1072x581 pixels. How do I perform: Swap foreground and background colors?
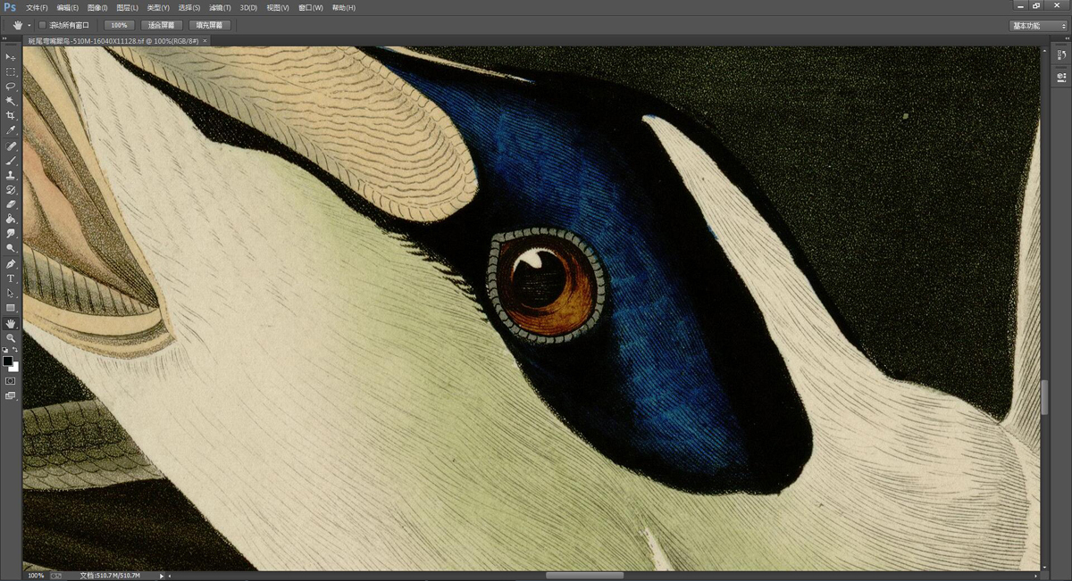pyautogui.click(x=15, y=350)
